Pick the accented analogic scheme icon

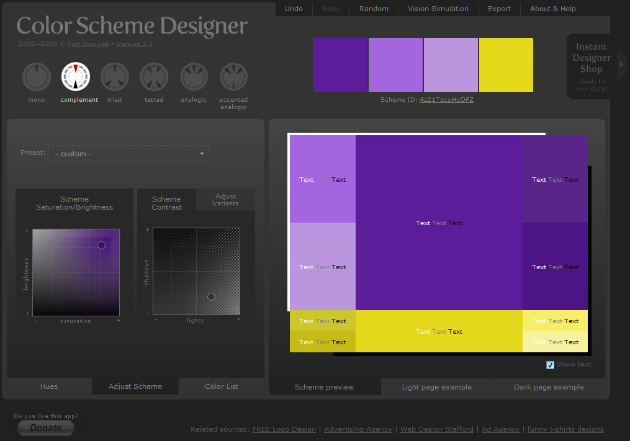tap(233, 77)
